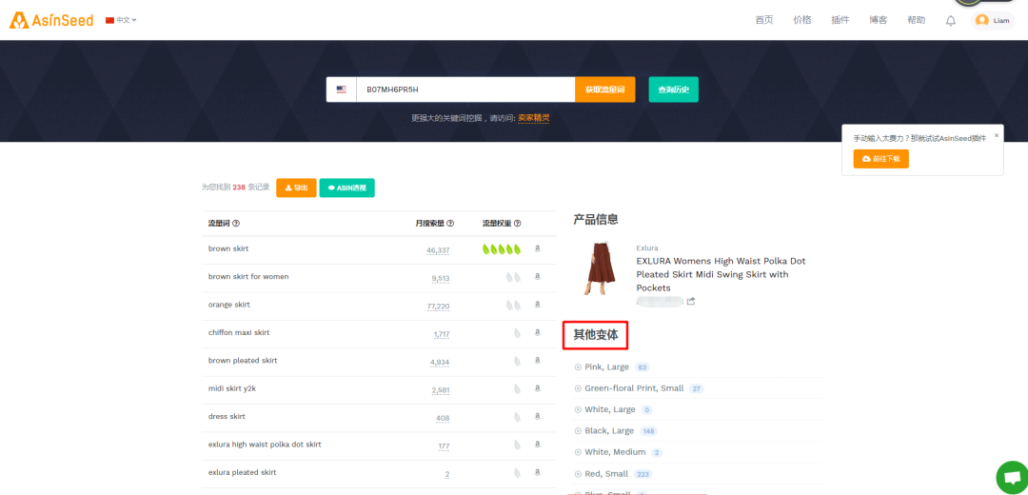Click the five-leaf weight for brown skirt
The width and height of the screenshot is (1028, 495).
click(x=502, y=249)
